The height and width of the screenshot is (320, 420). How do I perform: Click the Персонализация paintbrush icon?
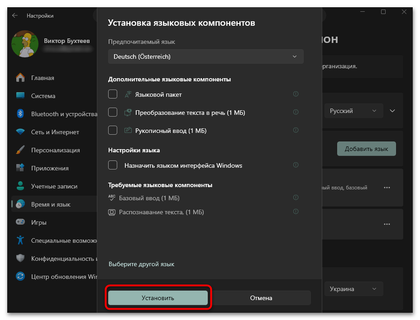[x=20, y=150]
